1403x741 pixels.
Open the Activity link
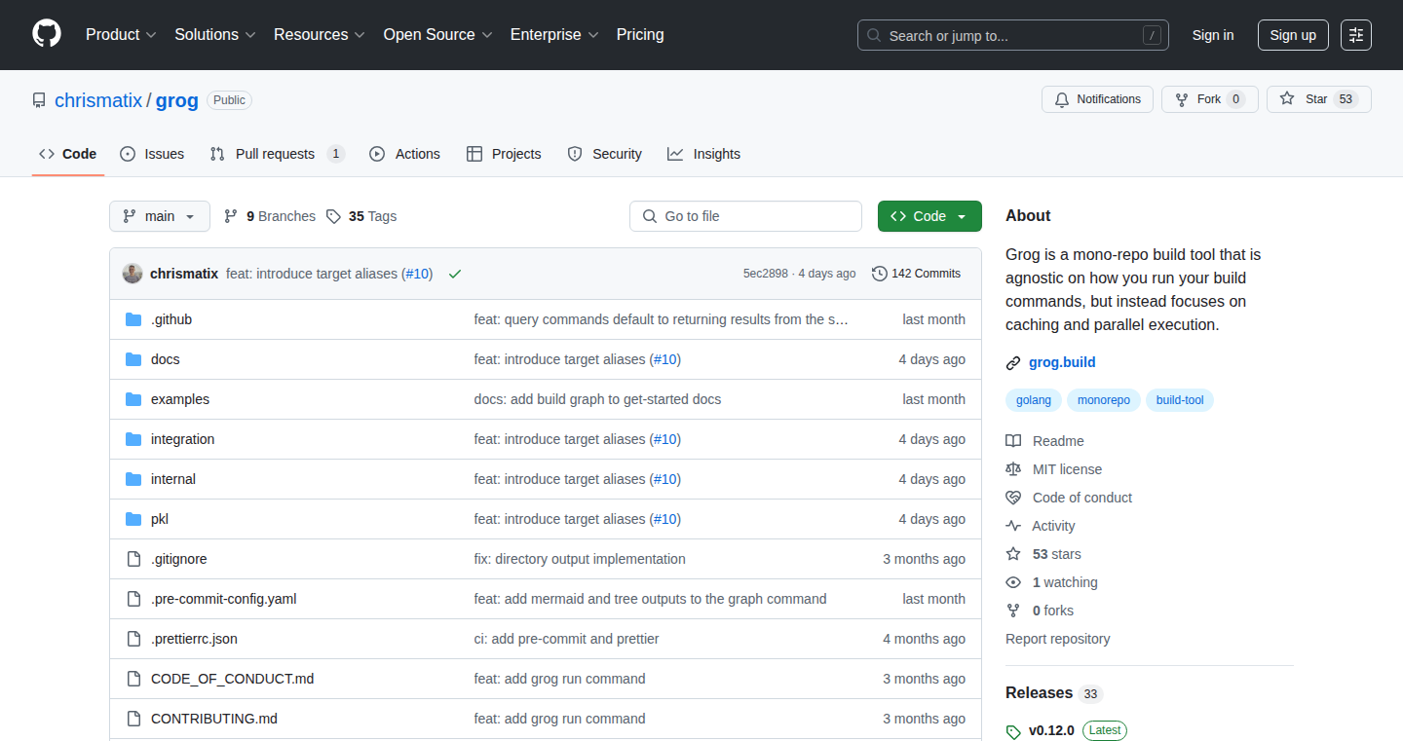click(x=1041, y=526)
